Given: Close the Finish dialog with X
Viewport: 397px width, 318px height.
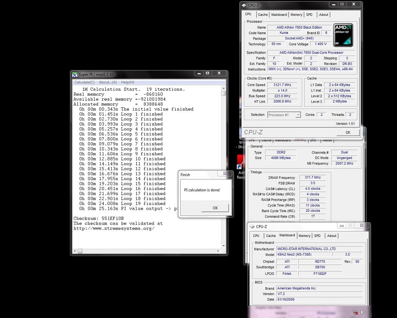Looking at the screenshot, I should click(225, 173).
